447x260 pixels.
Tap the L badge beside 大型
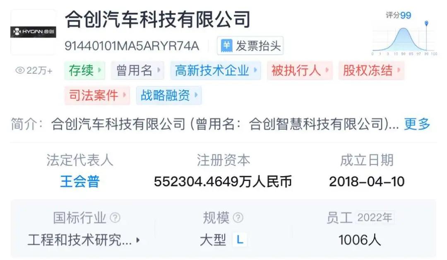pos(240,240)
